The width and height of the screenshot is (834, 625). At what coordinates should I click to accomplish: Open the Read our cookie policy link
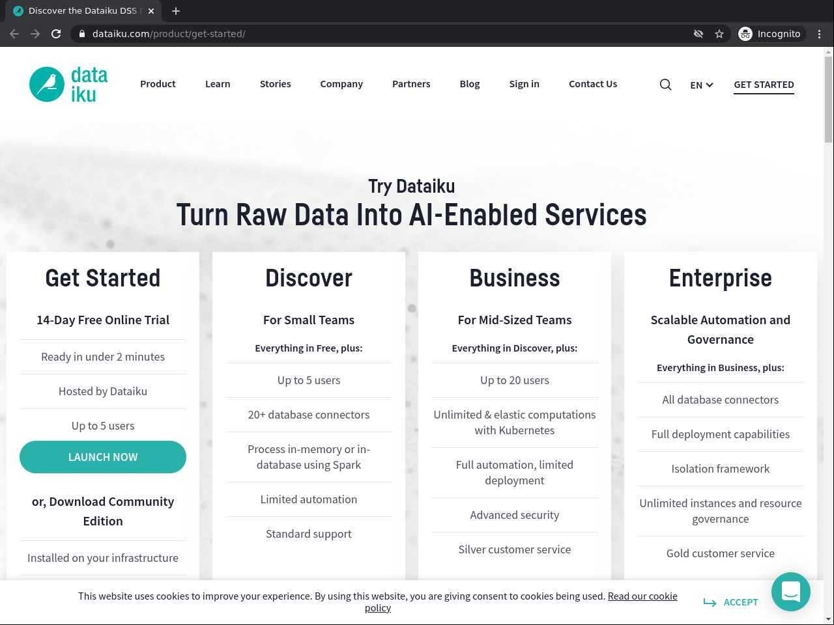(x=642, y=596)
